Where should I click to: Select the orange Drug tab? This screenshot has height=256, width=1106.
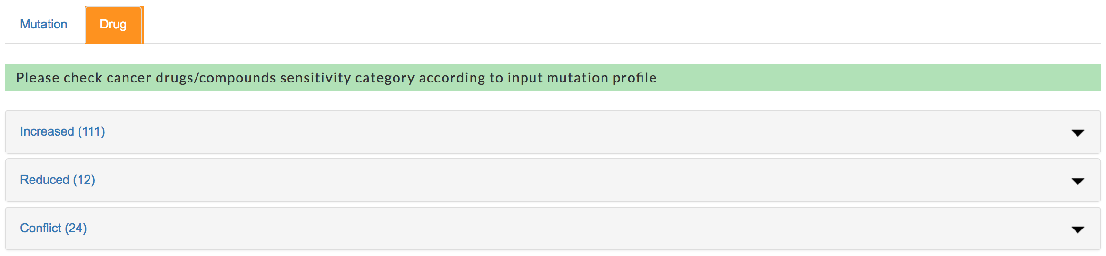[x=114, y=24]
